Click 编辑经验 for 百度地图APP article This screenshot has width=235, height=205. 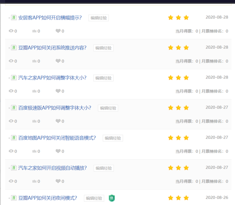pos(113,138)
